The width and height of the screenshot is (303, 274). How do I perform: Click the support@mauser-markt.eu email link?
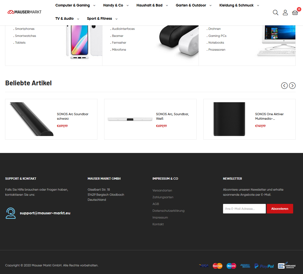pyautogui.click(x=45, y=213)
